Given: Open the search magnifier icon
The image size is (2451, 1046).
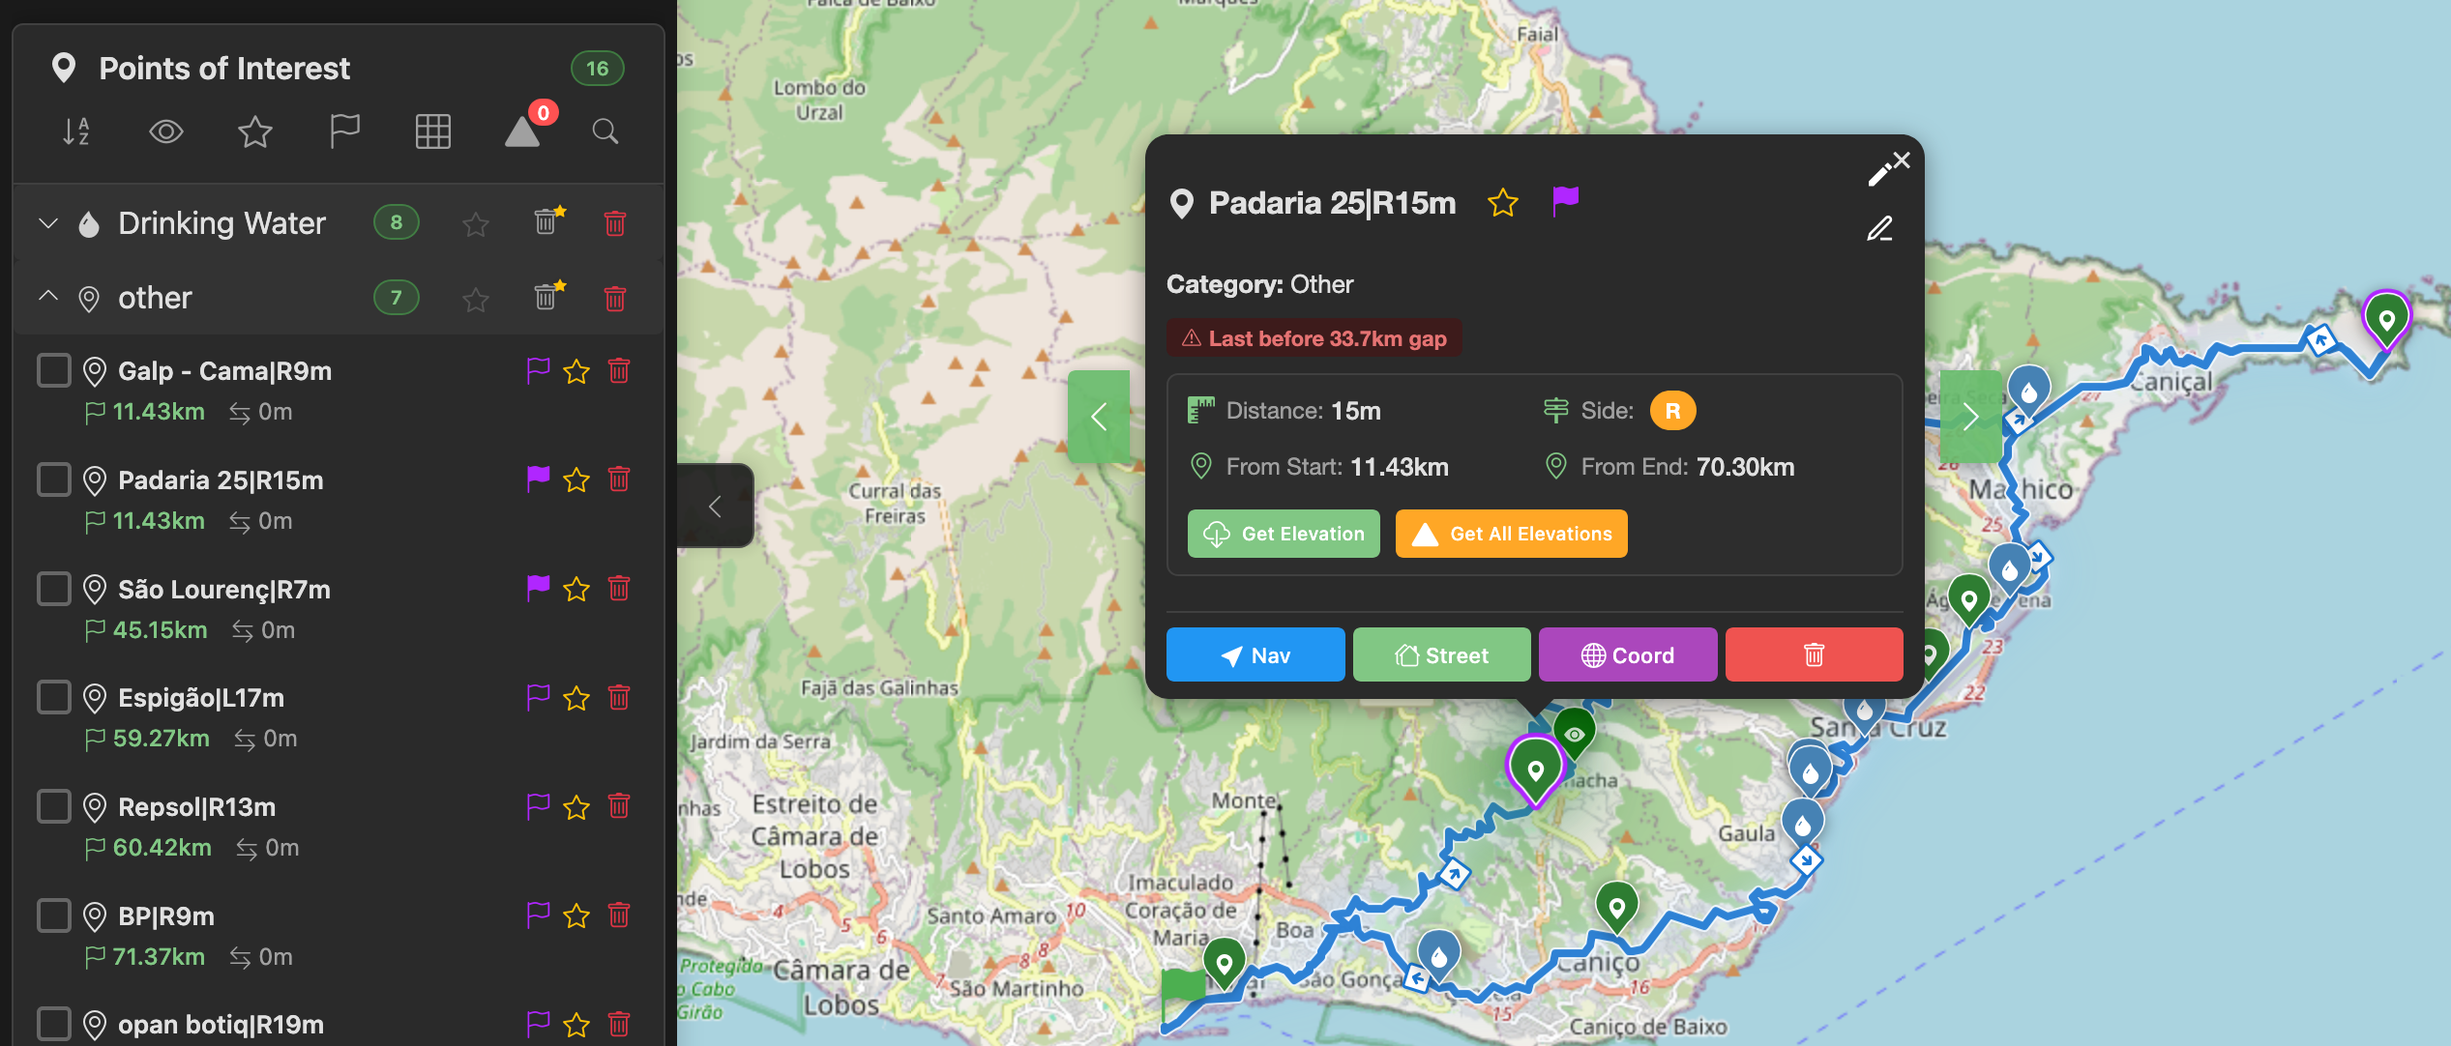Looking at the screenshot, I should coord(605,131).
